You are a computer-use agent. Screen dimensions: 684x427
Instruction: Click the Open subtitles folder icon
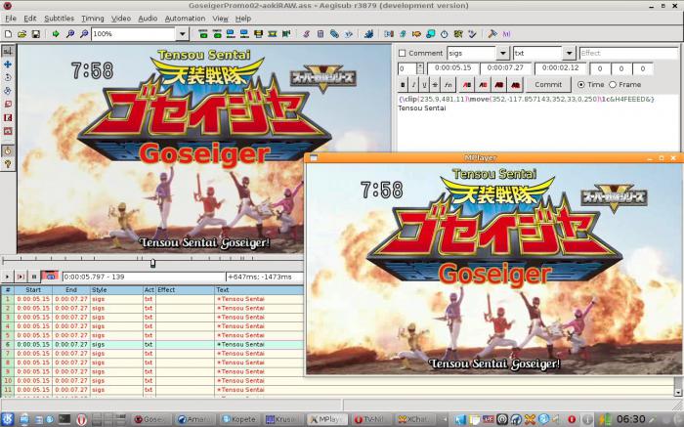point(21,33)
